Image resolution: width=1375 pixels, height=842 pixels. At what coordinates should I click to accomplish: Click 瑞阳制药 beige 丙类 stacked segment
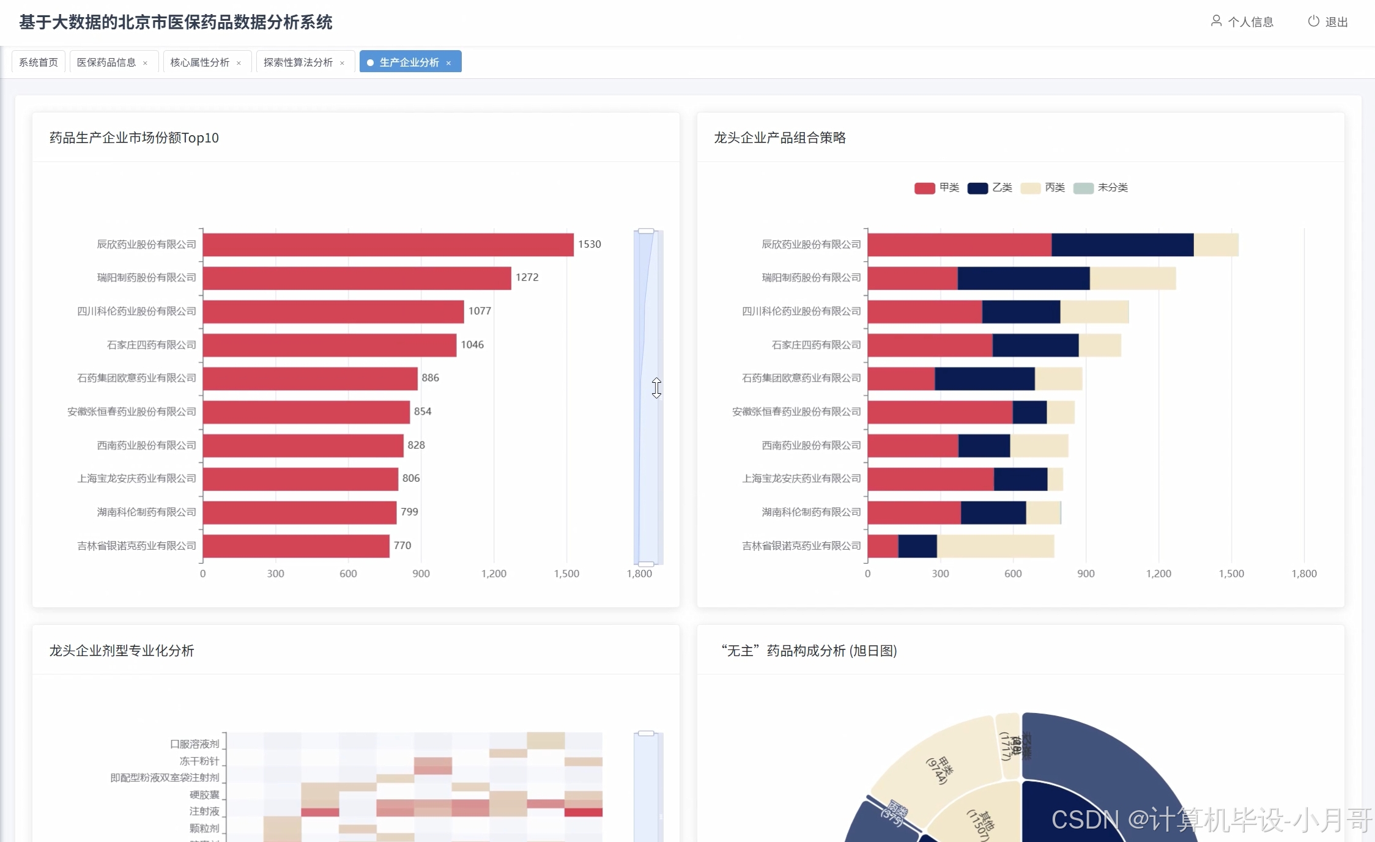click(x=1133, y=278)
